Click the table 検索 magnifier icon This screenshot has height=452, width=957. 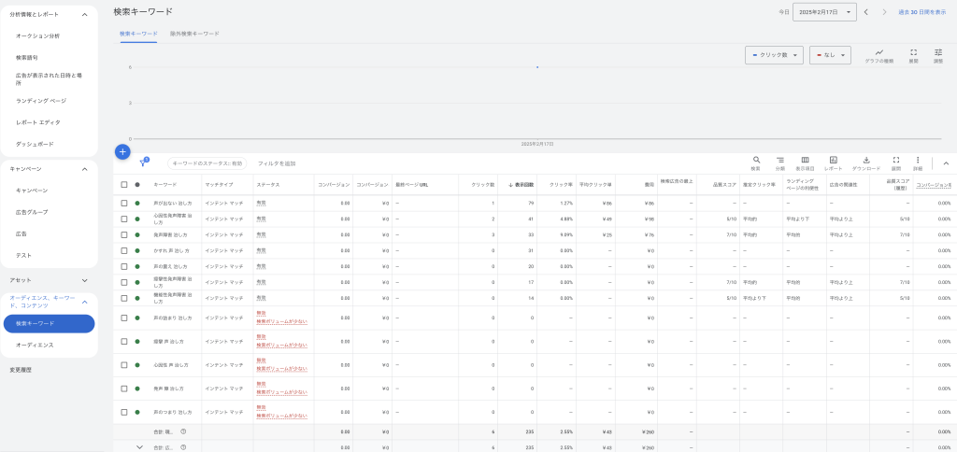coord(756,162)
